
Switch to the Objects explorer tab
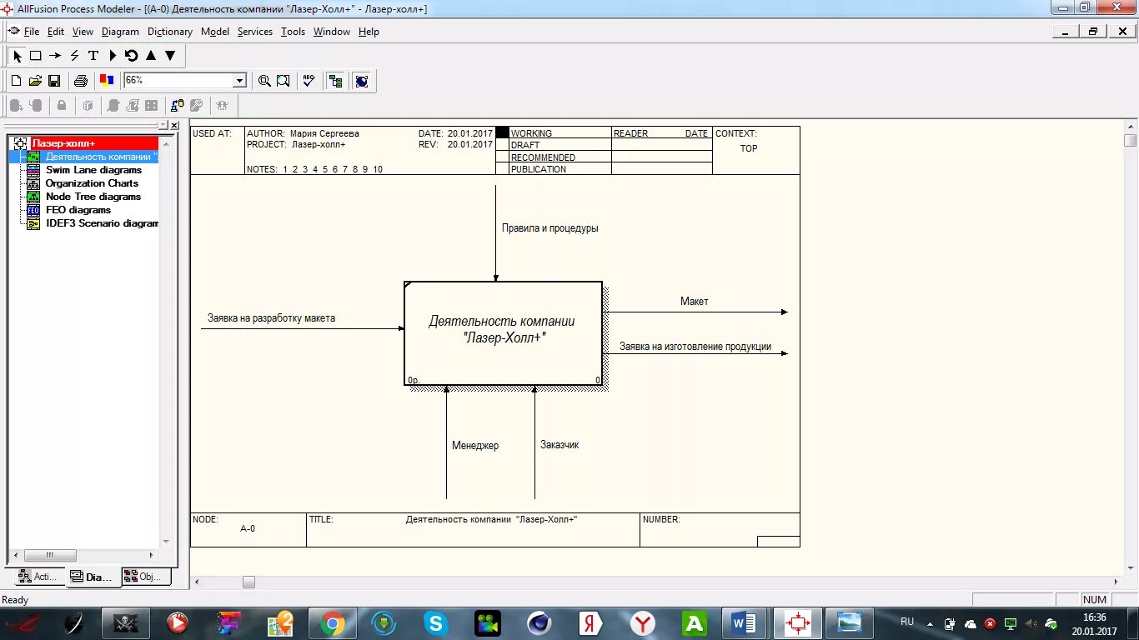(146, 577)
